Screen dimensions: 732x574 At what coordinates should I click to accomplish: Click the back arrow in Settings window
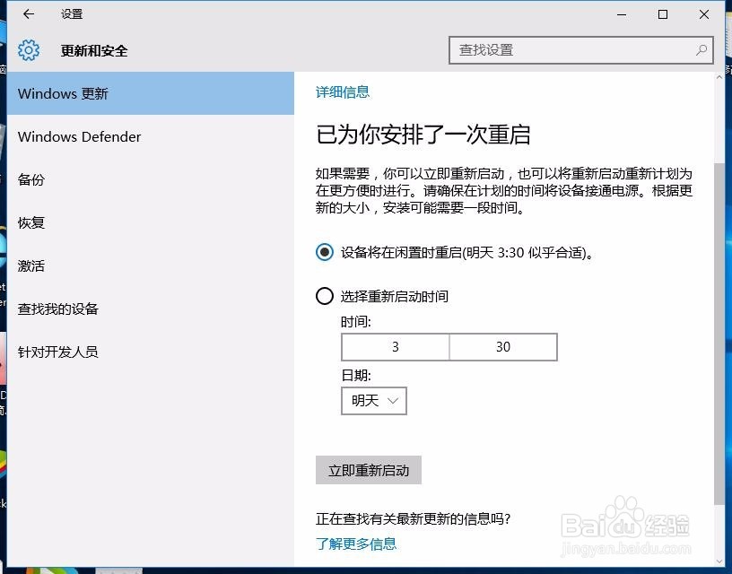coord(29,14)
